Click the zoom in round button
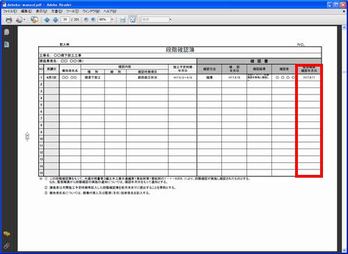Viewport: 348px width, 254px height. click(93, 19)
